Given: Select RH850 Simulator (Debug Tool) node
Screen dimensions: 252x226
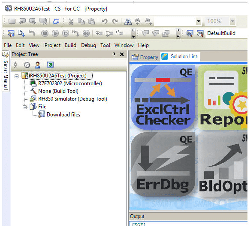Looking at the screenshot, I should click(x=73, y=99).
